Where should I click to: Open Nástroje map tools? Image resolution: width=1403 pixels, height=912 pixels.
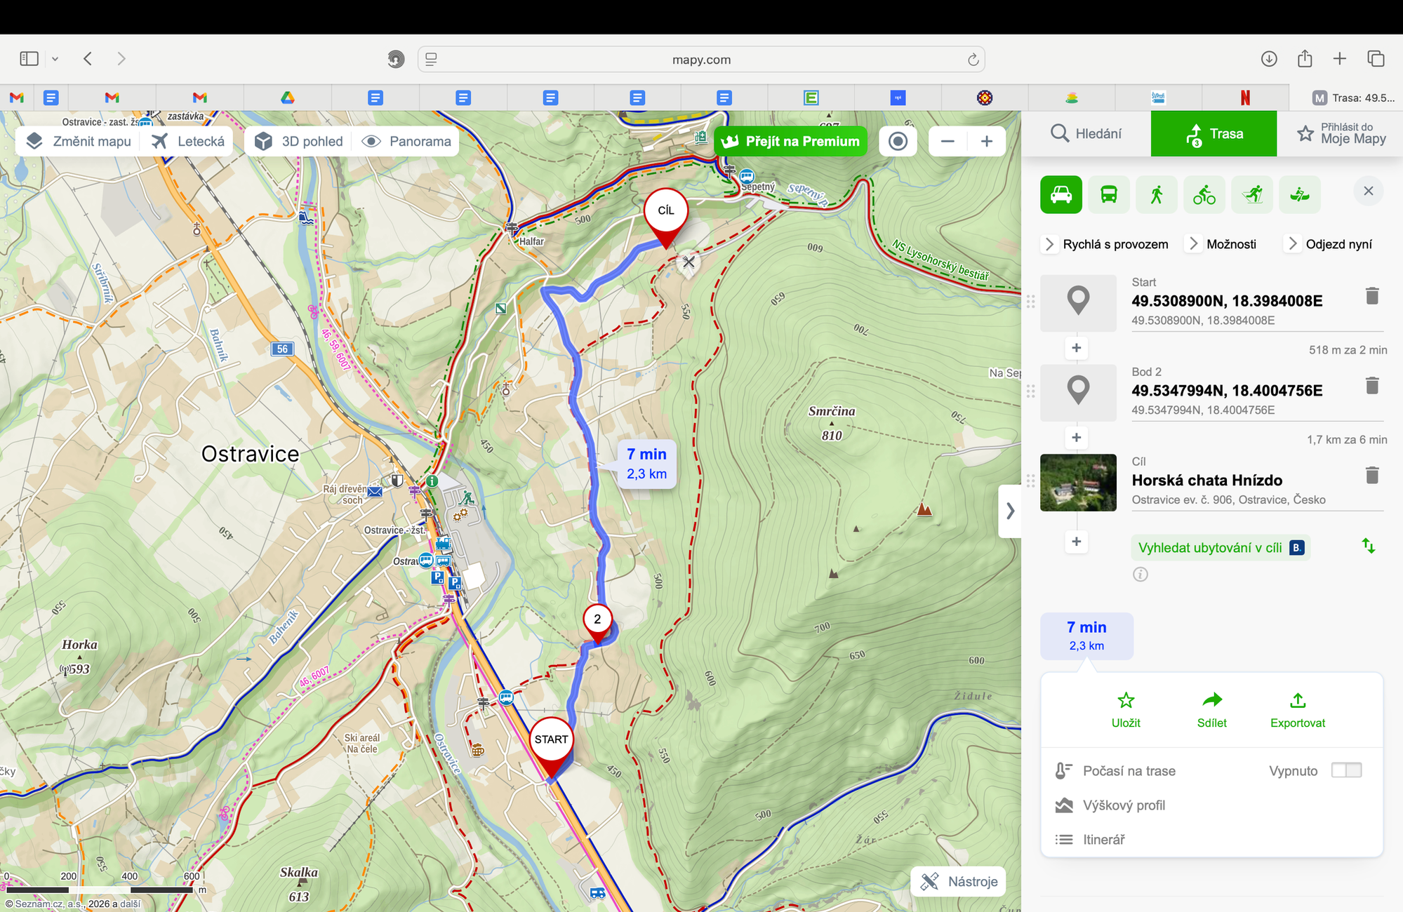[x=959, y=882]
